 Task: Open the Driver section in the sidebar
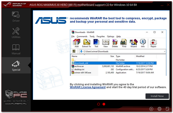click(16, 17)
